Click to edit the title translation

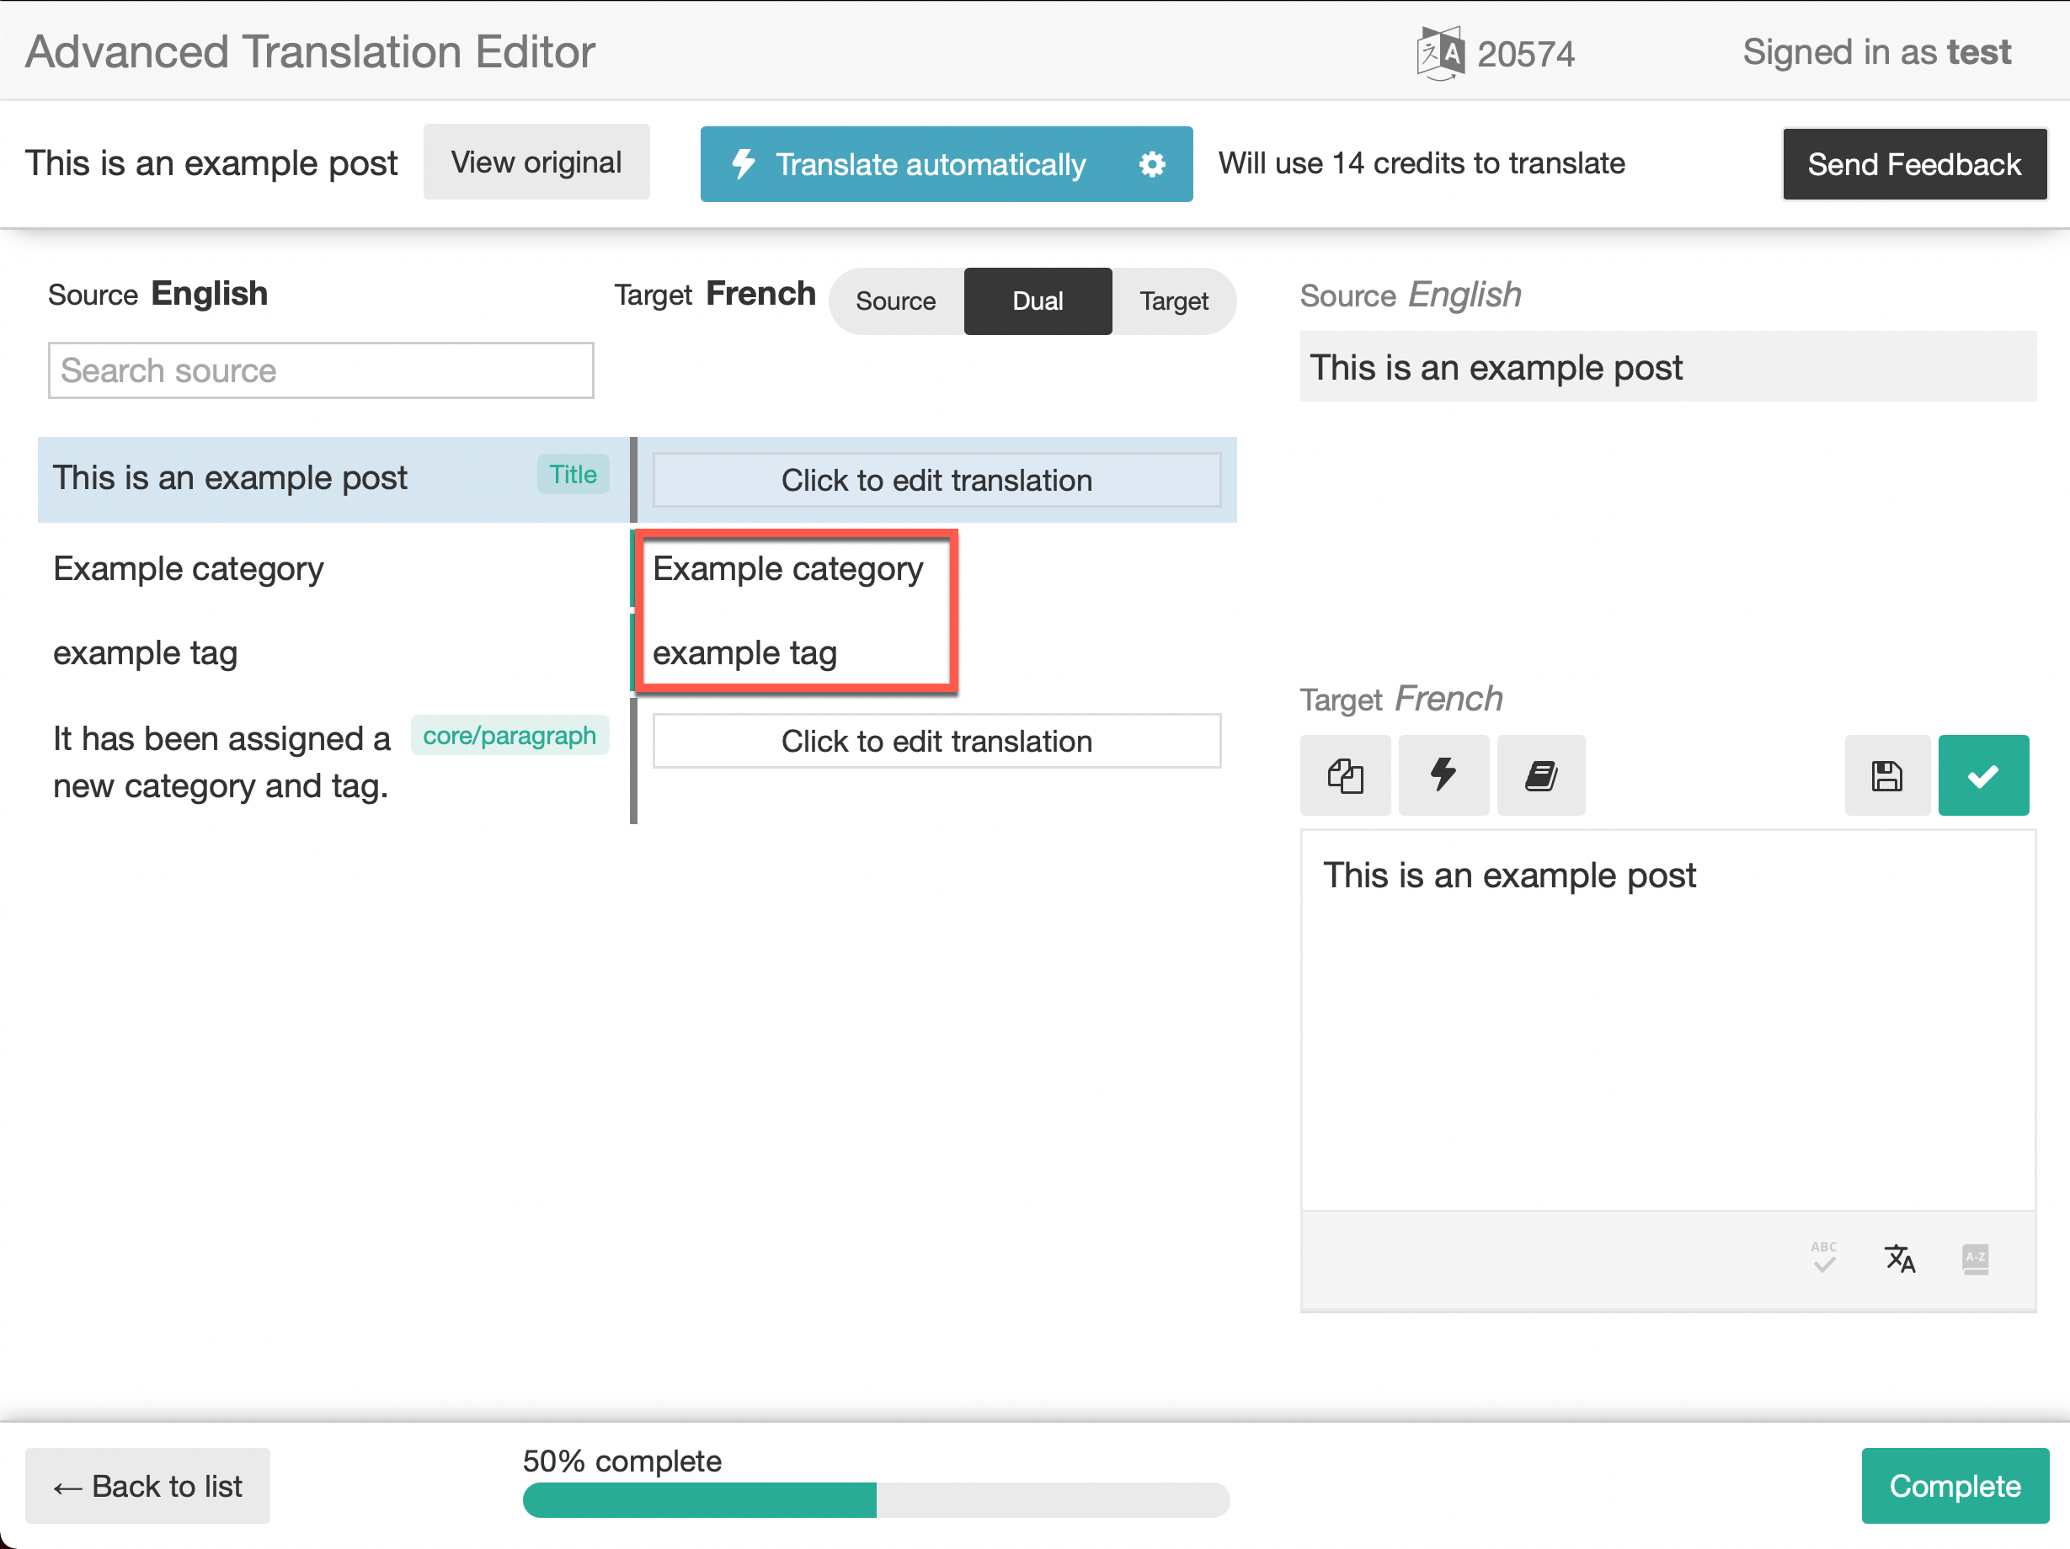(x=936, y=481)
